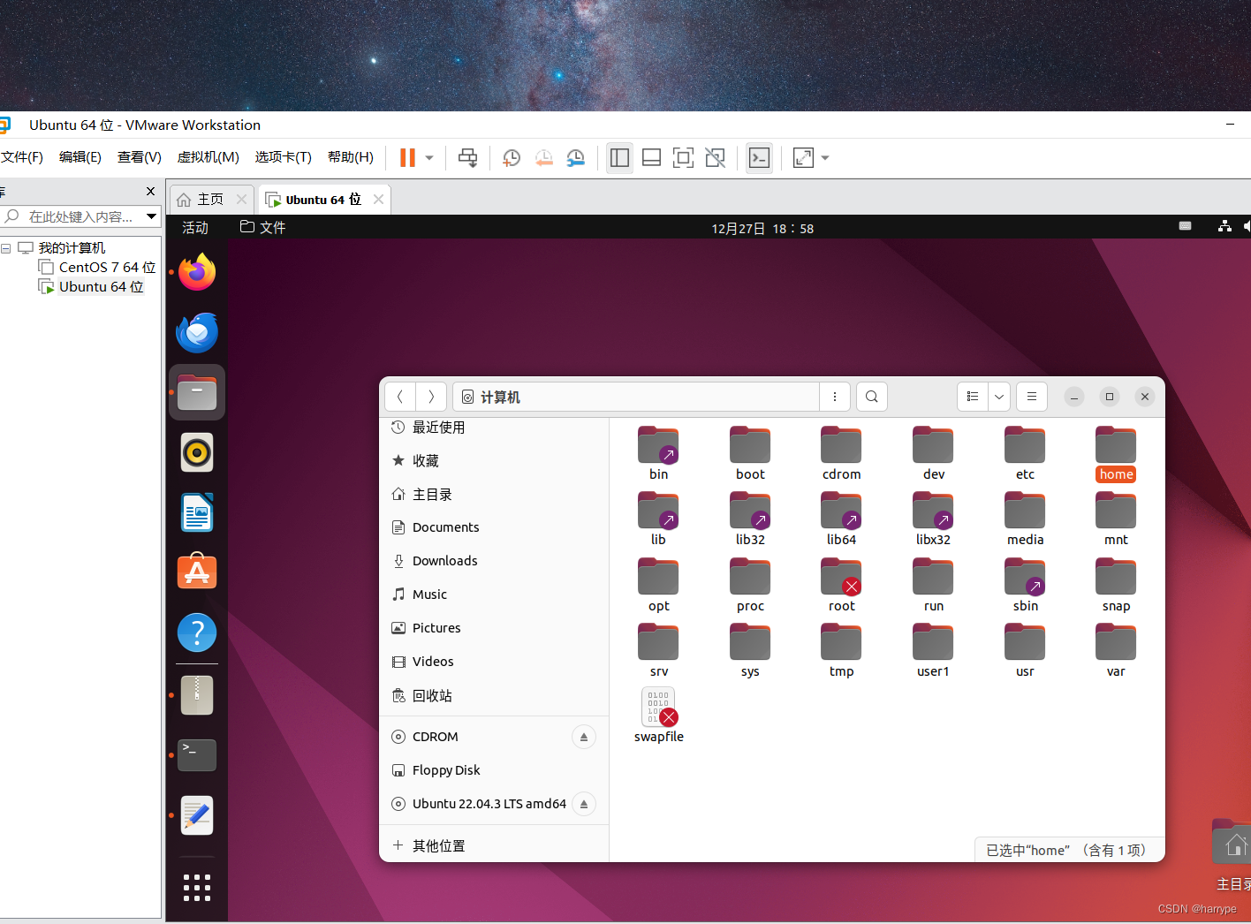Screen dimensions: 1251x924
Task: Open the 选项卡(T) menu
Action: point(284,157)
